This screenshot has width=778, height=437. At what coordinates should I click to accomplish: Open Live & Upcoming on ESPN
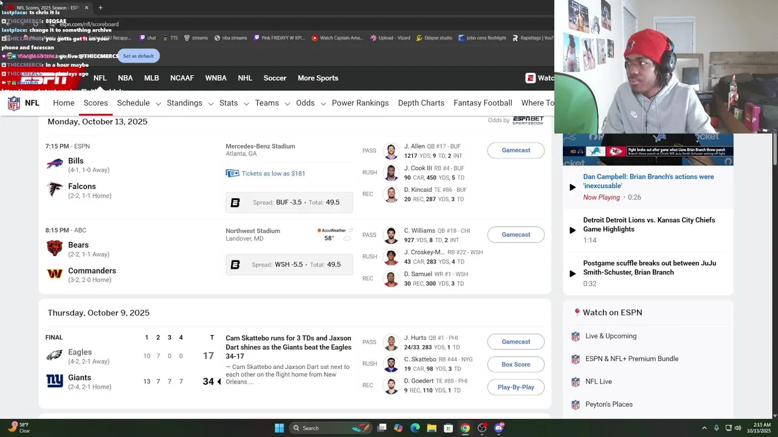tap(611, 336)
